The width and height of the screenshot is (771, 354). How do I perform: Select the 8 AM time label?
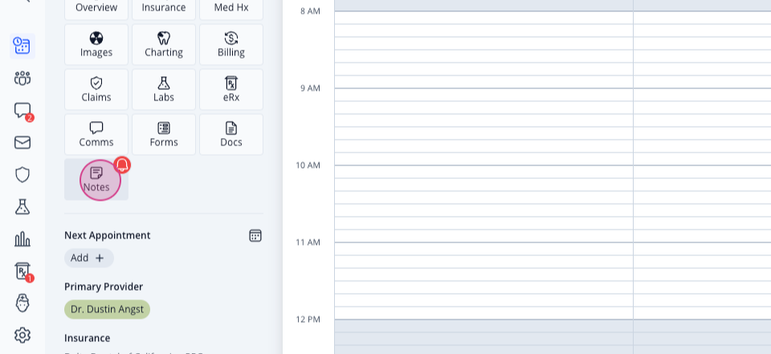pyautogui.click(x=310, y=11)
